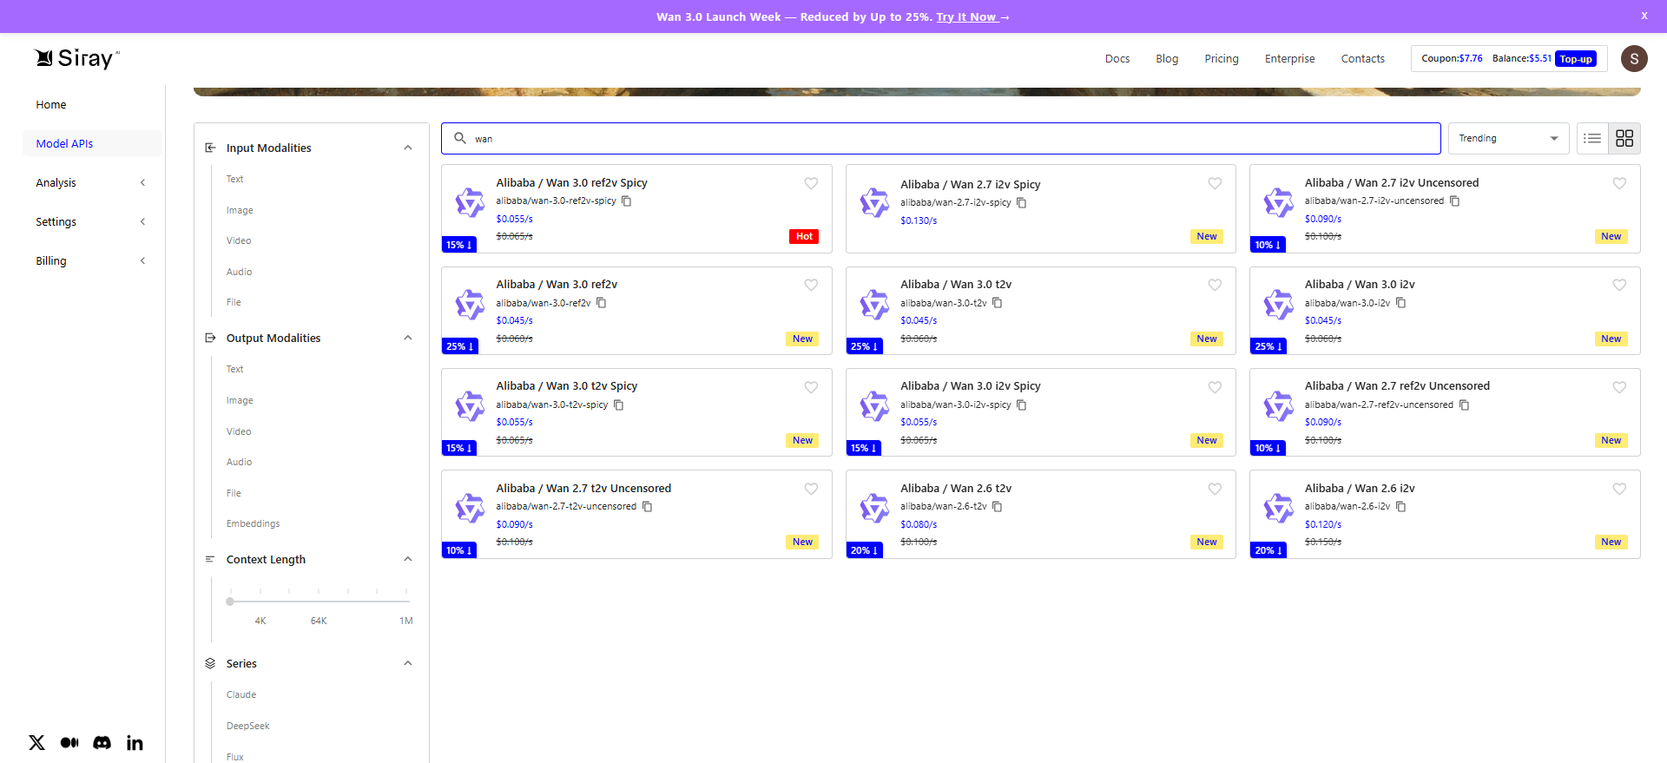Open the Alibaba / Wan 2.6 t2v card title
Screen dimensions: 1667x763
point(956,488)
